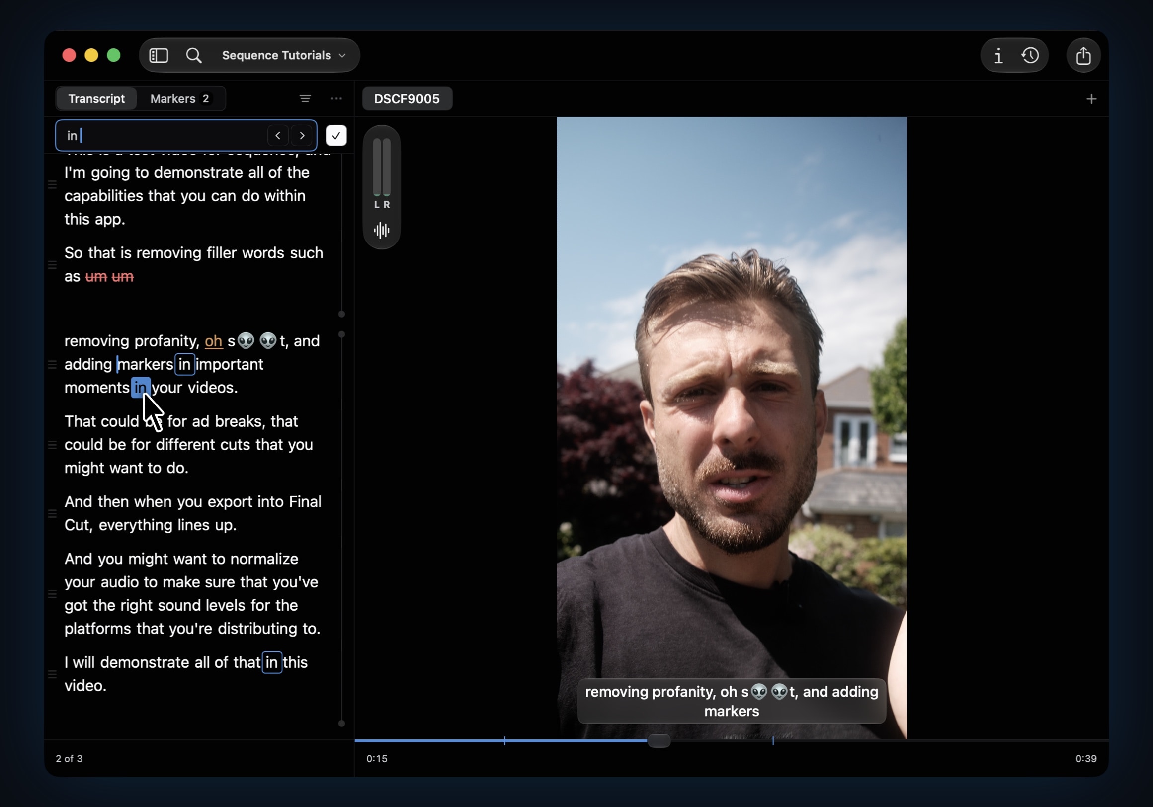The image size is (1153, 807).
Task: Select the DSCF9005 clip tab
Action: point(407,99)
